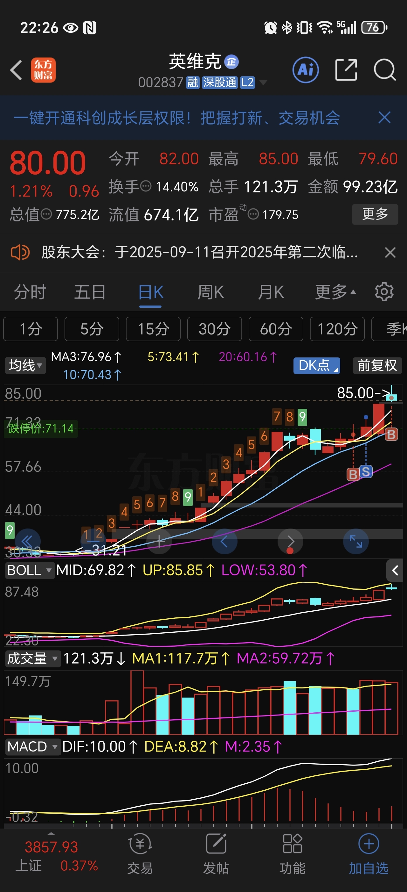The image size is (407, 892).
Task: Tap the info icon next to 市盈
Action: coord(253,214)
